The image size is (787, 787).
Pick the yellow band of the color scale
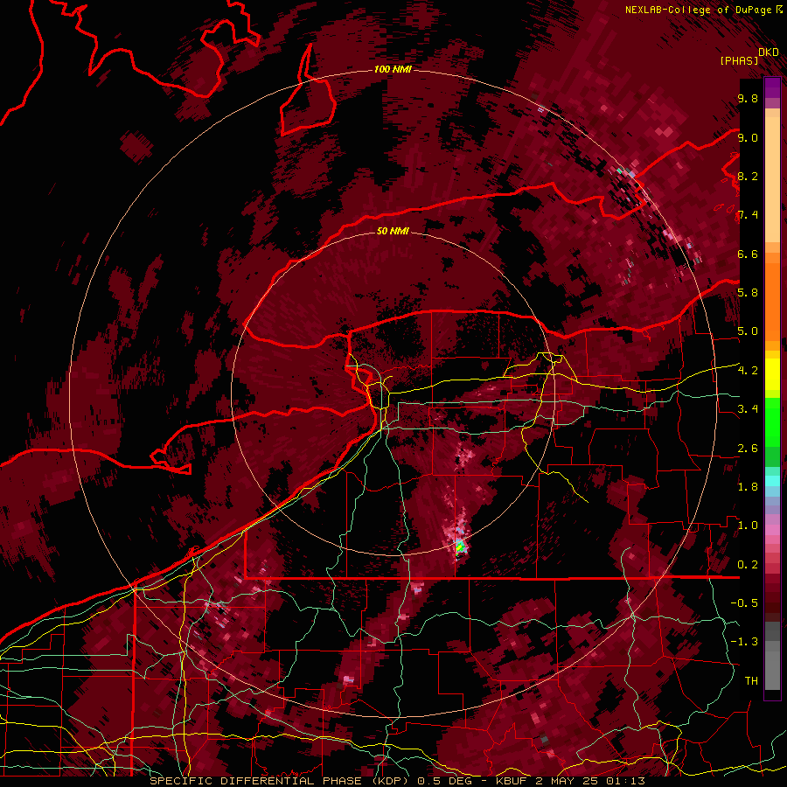point(772,374)
